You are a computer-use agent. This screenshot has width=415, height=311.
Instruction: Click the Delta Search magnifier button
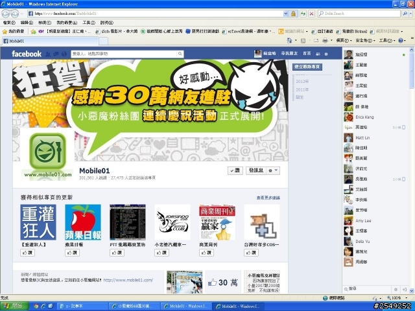tap(405, 14)
